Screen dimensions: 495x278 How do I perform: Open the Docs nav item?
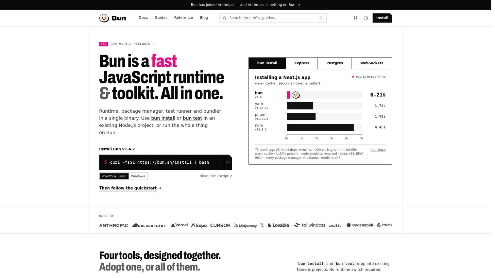pyautogui.click(x=143, y=18)
